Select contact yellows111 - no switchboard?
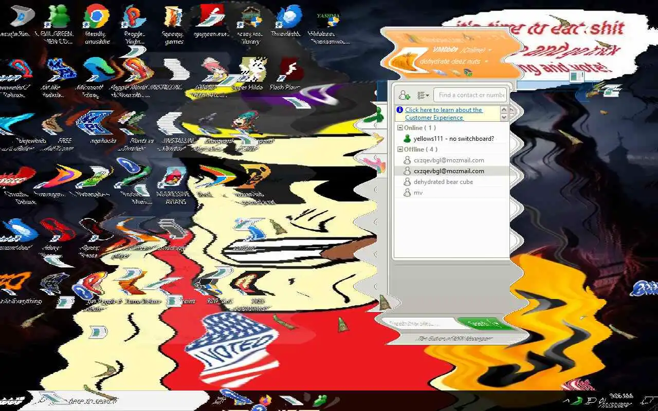 (452, 139)
